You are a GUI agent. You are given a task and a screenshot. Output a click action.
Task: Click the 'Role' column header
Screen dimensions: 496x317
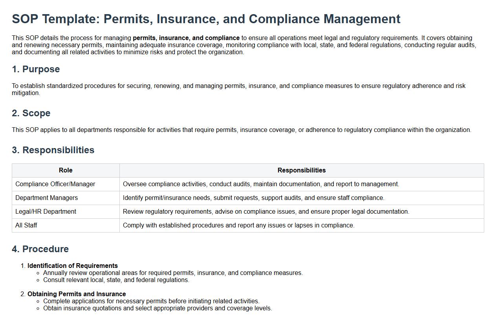[66, 170]
